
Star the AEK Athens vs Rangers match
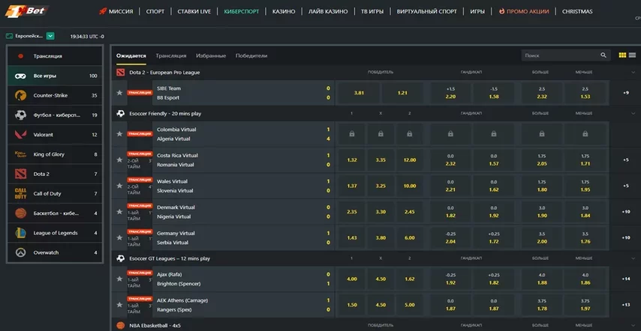[x=119, y=305]
